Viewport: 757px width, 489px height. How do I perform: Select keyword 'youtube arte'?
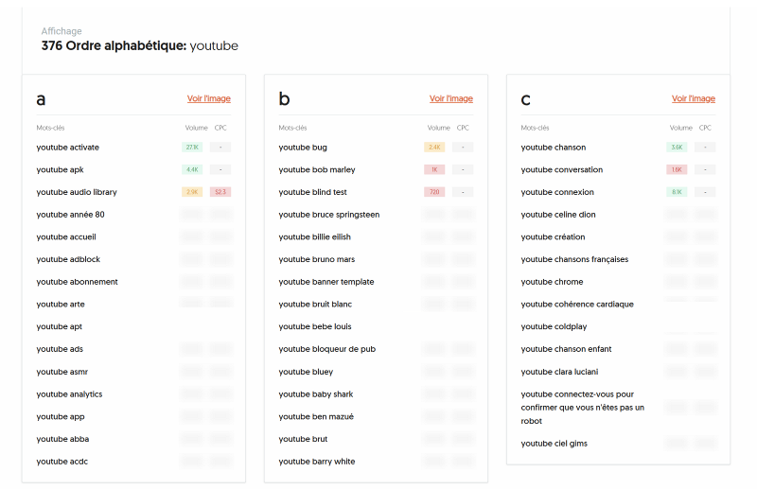tap(61, 305)
